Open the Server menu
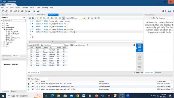 coord(32,8)
